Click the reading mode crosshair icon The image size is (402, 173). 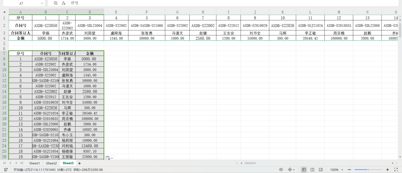290,170
